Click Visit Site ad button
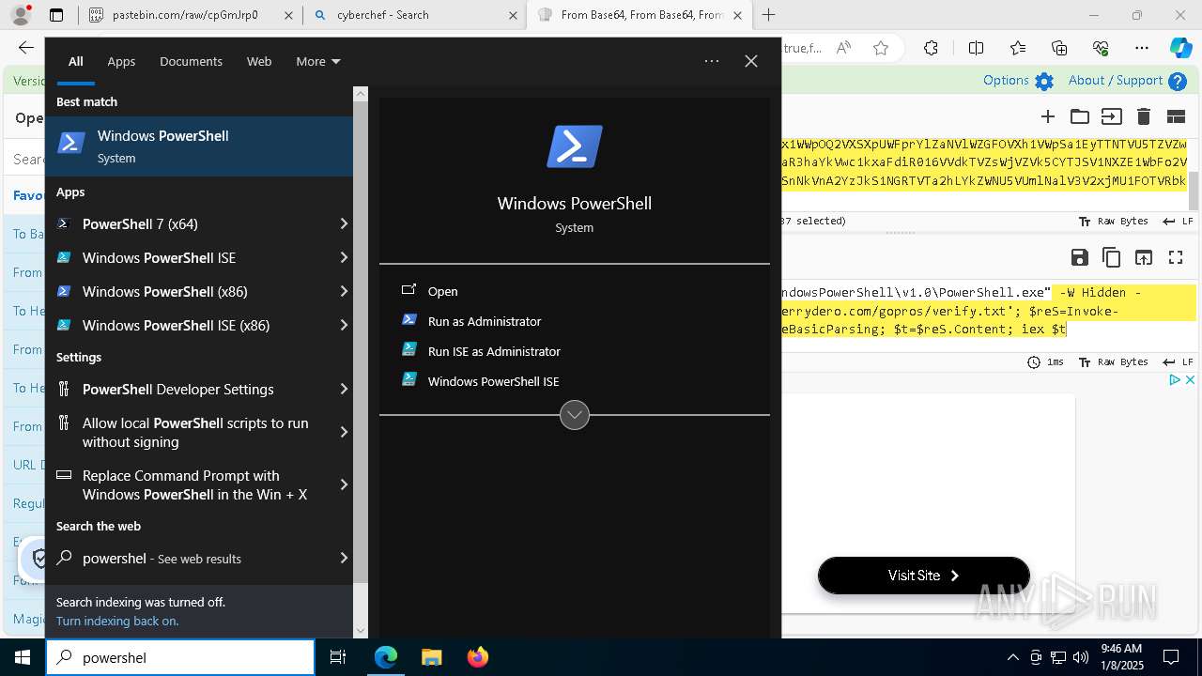This screenshot has height=676, width=1202. tap(924, 576)
